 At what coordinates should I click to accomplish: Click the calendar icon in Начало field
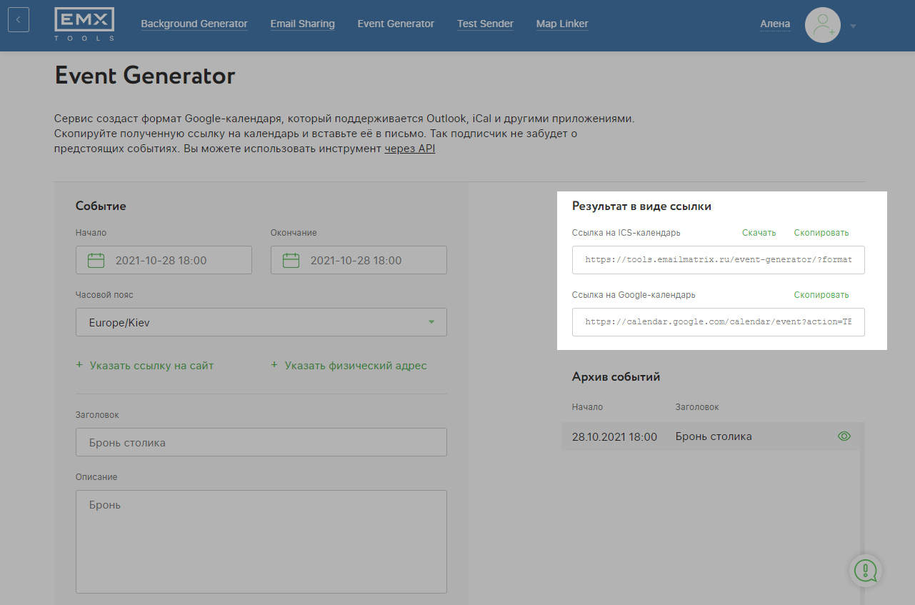(96, 261)
